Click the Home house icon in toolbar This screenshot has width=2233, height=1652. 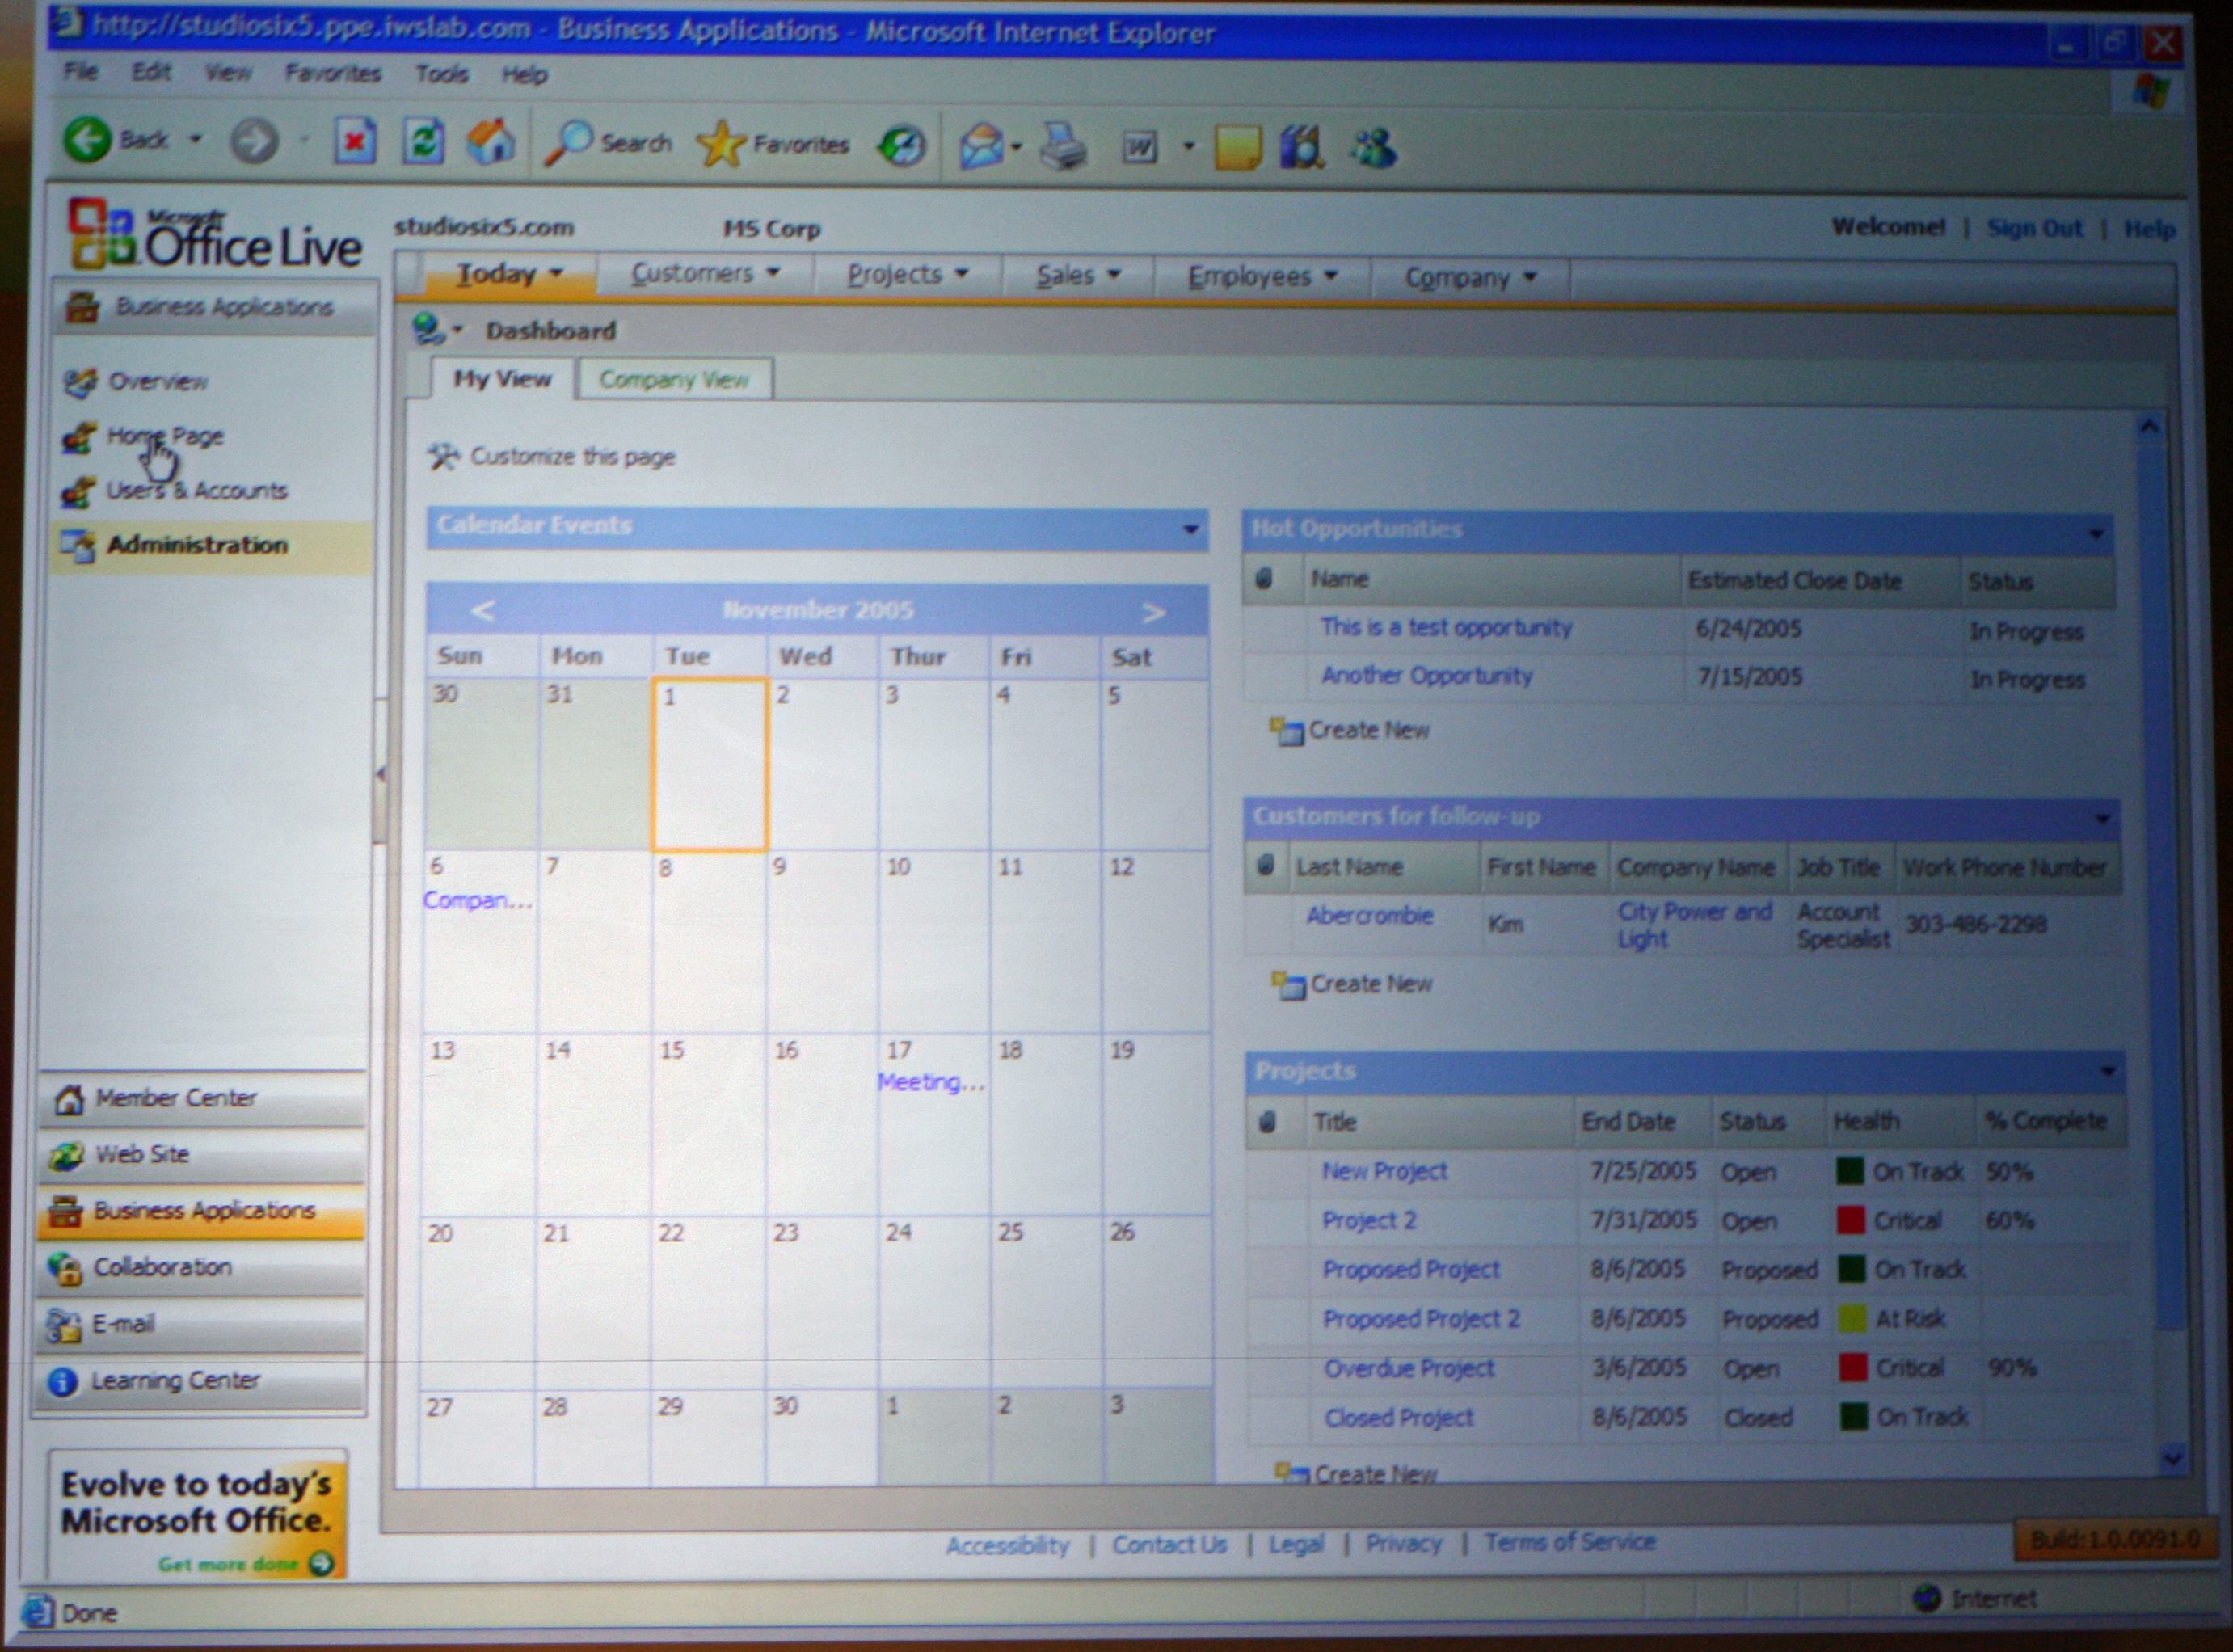point(491,142)
